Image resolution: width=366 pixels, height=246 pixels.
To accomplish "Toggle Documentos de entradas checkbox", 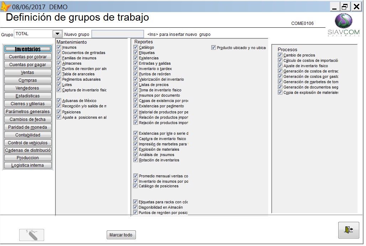I will (59, 53).
